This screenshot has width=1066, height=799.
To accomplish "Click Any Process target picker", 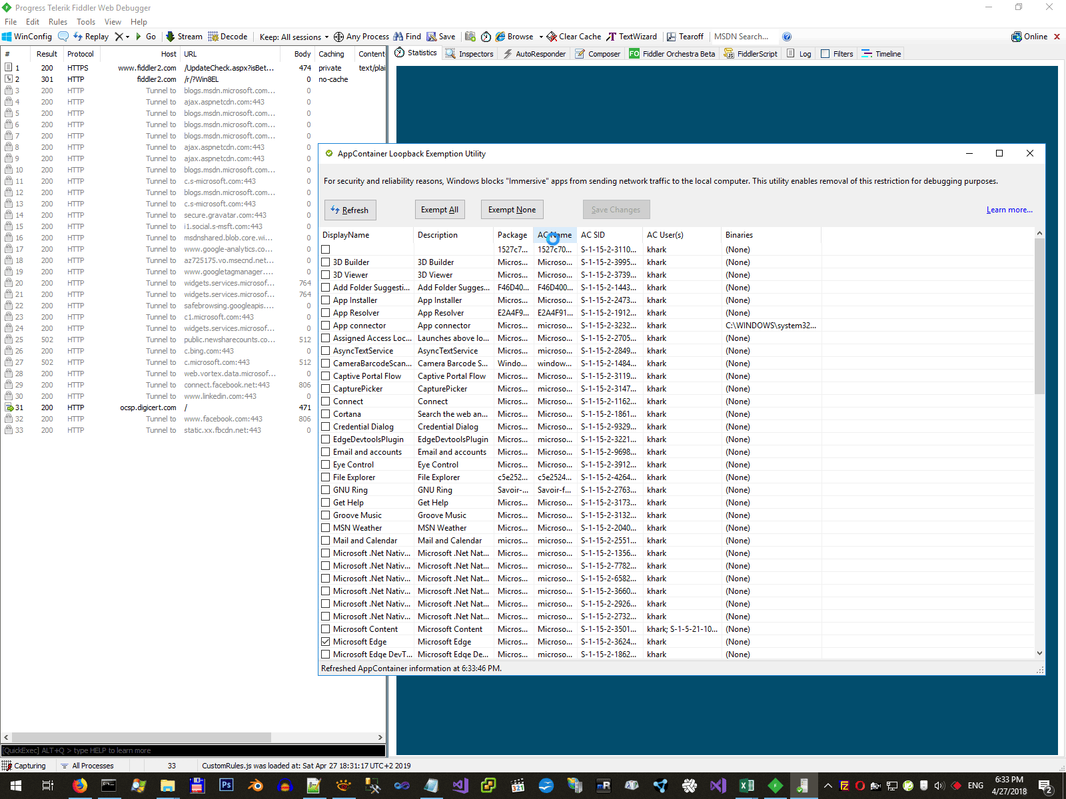I will pos(361,37).
